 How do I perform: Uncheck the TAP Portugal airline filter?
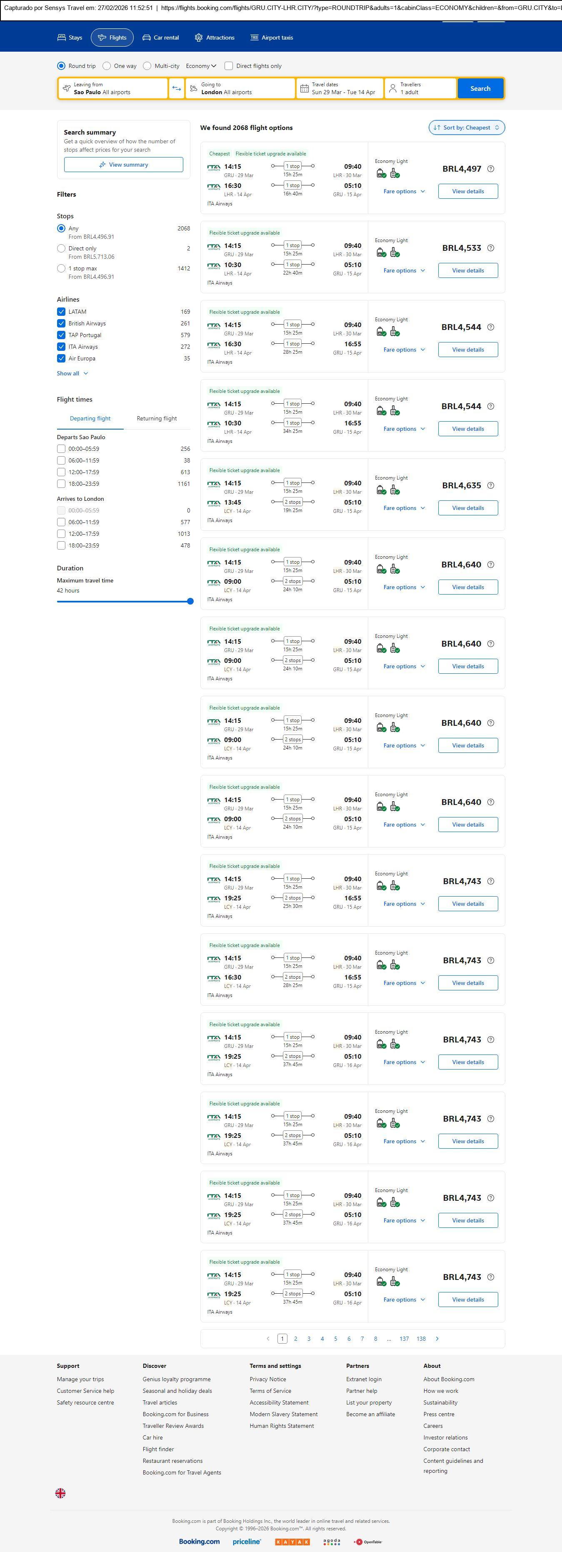click(x=61, y=335)
